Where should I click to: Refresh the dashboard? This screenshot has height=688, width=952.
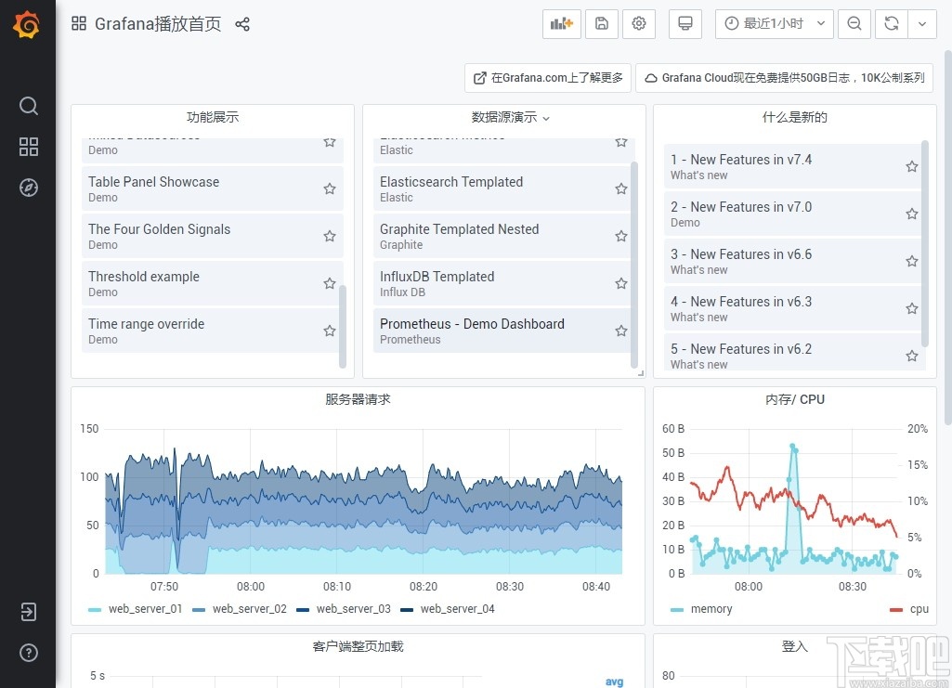click(x=891, y=23)
